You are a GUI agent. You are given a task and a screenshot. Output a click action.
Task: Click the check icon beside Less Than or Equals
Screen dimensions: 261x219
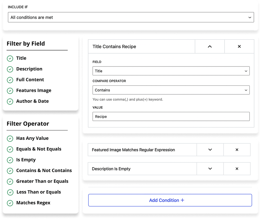(10, 192)
